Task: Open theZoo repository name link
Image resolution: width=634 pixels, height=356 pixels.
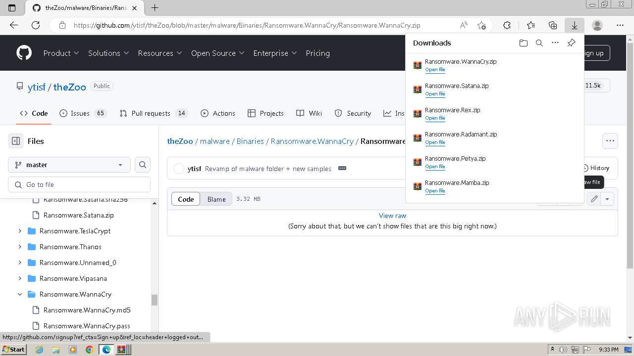Action: pyautogui.click(x=69, y=87)
